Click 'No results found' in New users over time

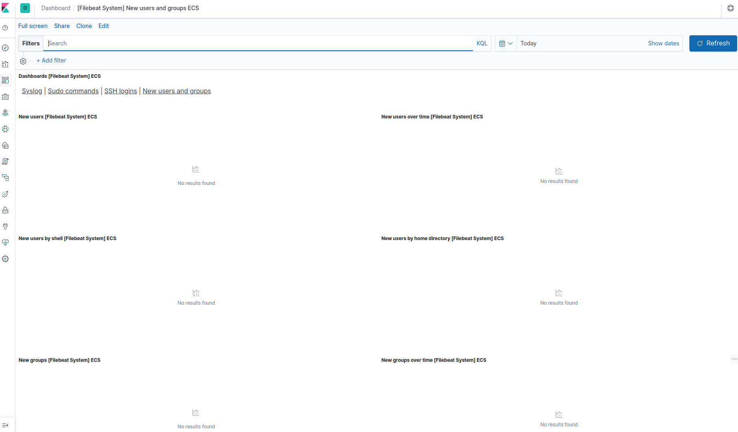[559, 181]
